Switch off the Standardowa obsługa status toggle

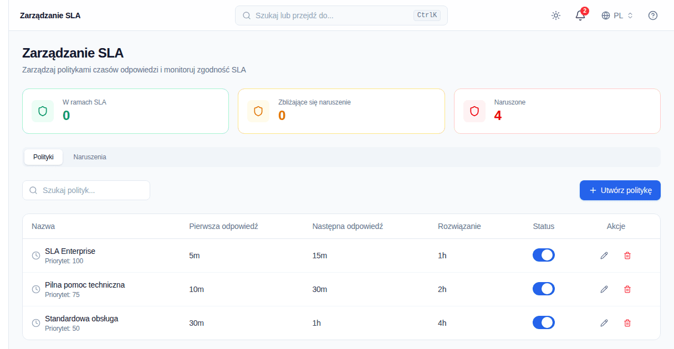tap(544, 322)
